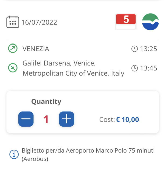Tap the Galilei Darsena arrival stop
The width and height of the screenshot is (165, 172).
click(x=73, y=68)
